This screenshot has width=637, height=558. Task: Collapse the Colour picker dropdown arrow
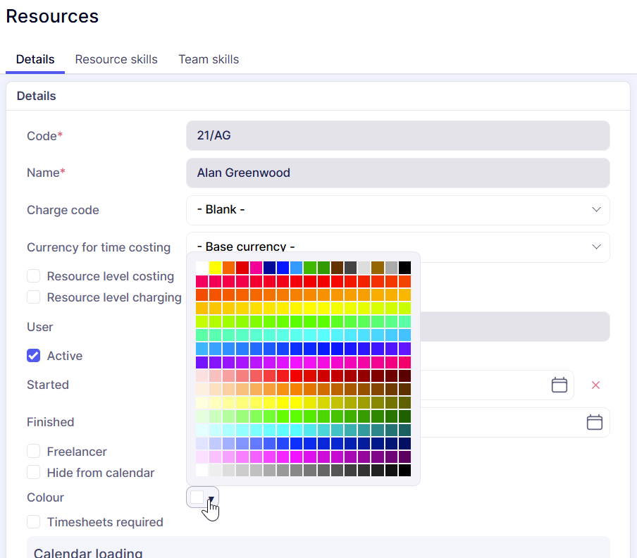point(211,498)
